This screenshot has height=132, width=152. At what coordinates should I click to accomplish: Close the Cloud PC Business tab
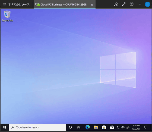click(92, 5)
